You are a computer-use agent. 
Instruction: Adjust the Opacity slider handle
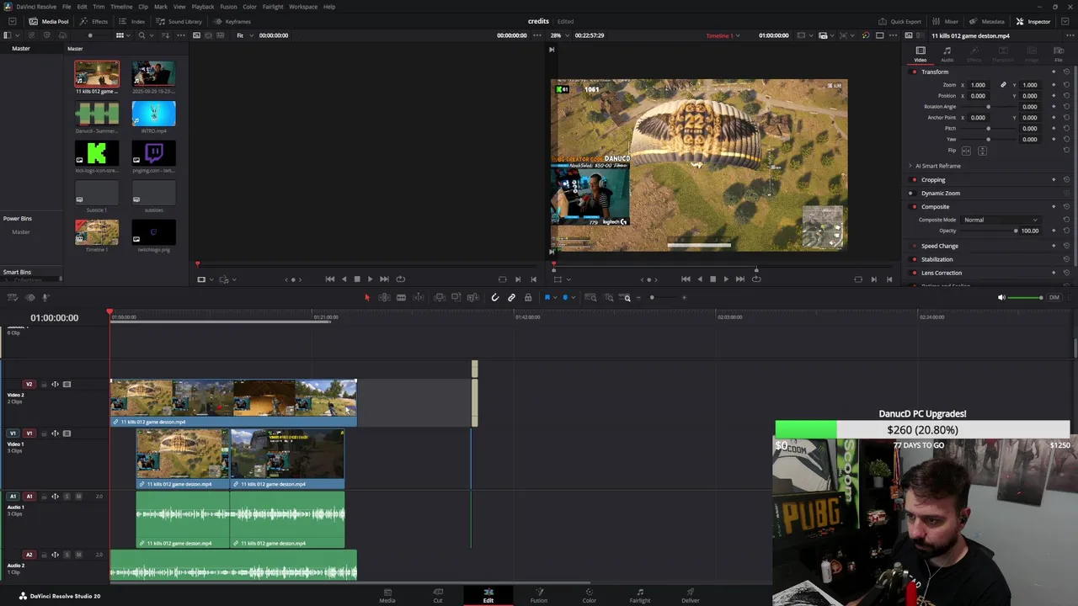[x=1016, y=231]
